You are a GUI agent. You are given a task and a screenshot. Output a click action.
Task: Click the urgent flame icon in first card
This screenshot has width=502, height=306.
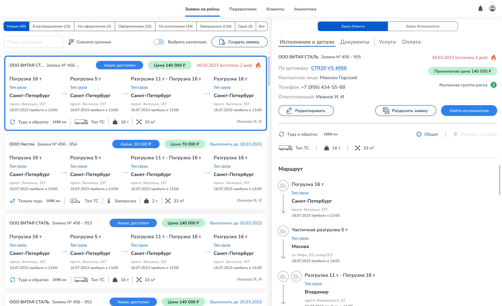[x=258, y=65]
